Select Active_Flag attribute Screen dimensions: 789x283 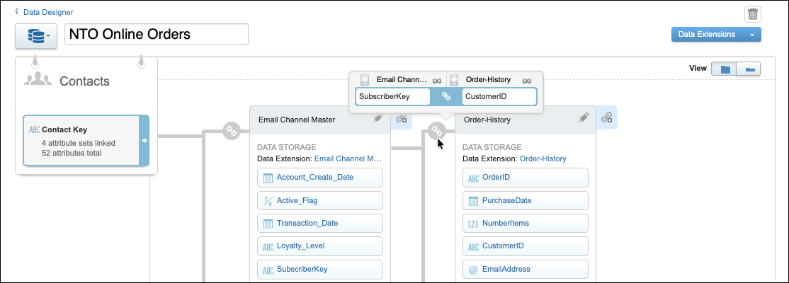click(x=320, y=200)
